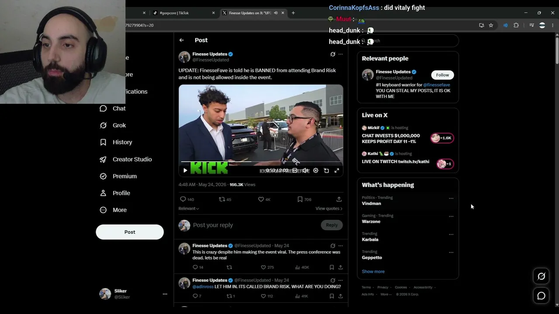
Task: Open the floating messages chat button
Action: pyautogui.click(x=541, y=296)
